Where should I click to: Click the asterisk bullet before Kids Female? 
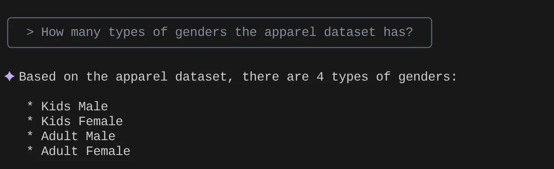(x=30, y=121)
